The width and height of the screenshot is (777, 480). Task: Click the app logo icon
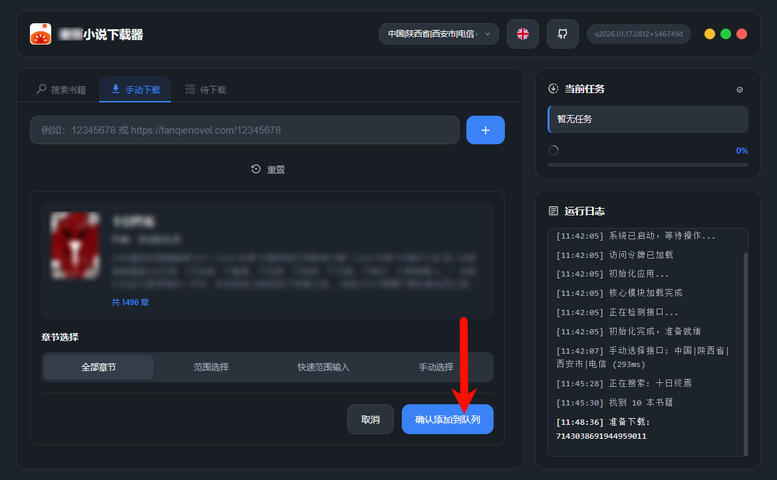pyautogui.click(x=41, y=34)
